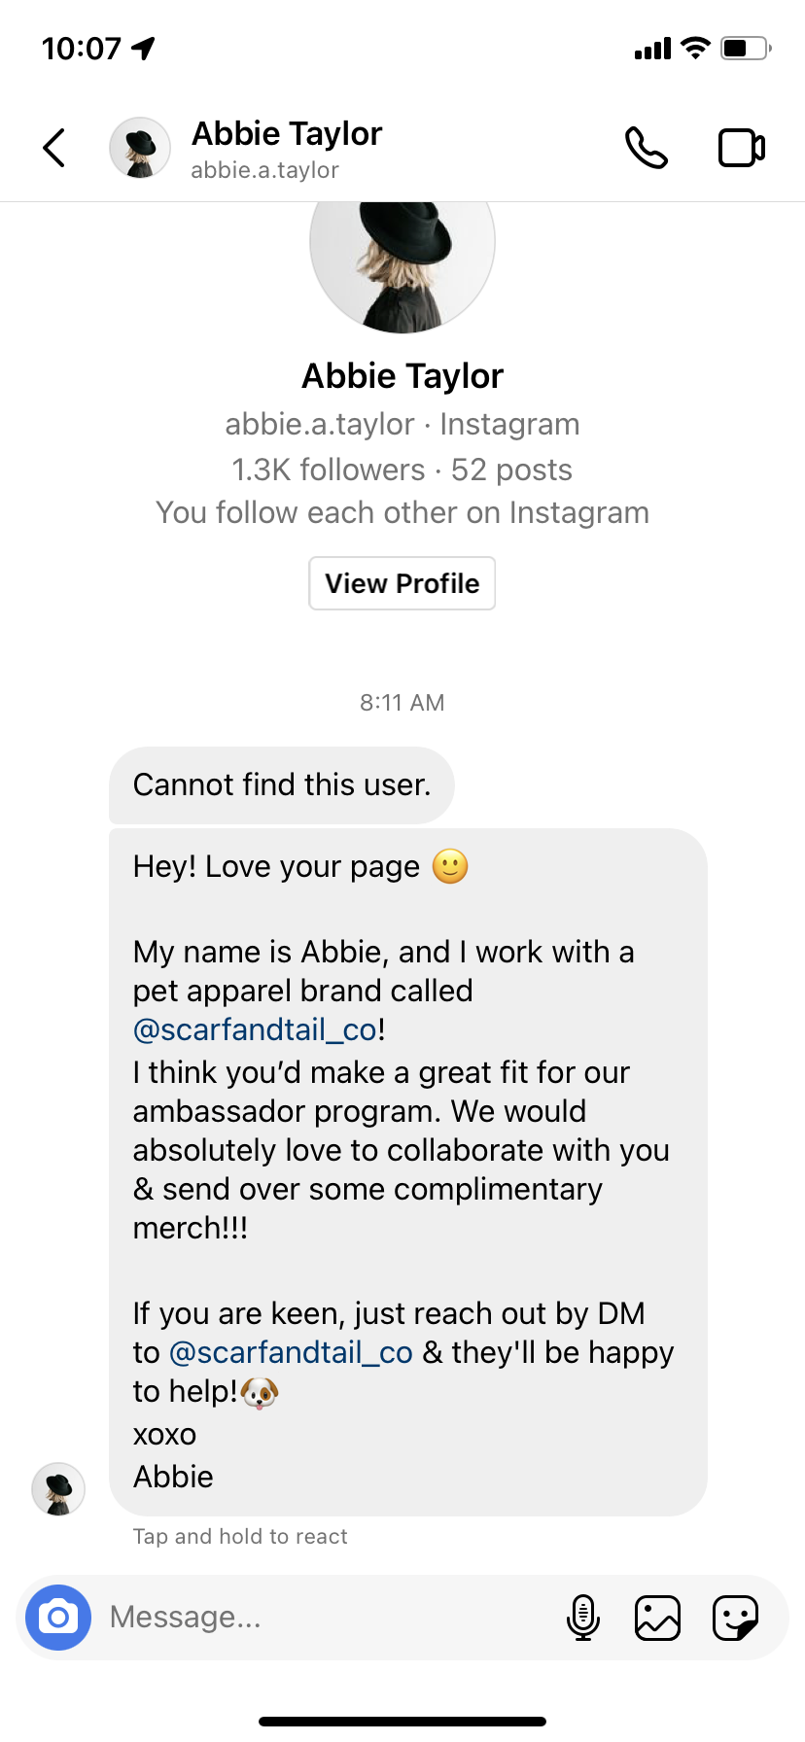Open the photo gallery picker icon
Screen dimensions: 805x1742
click(657, 1619)
